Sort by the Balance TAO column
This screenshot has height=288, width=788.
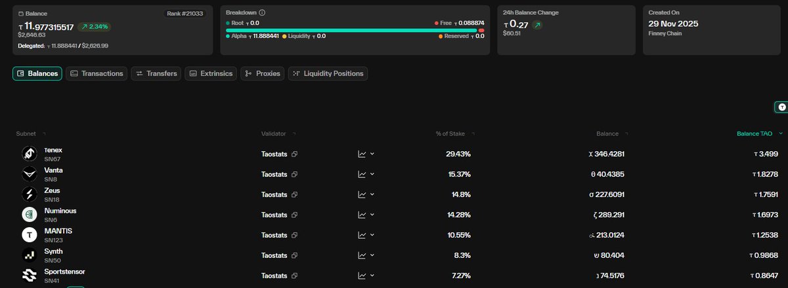(x=760, y=134)
